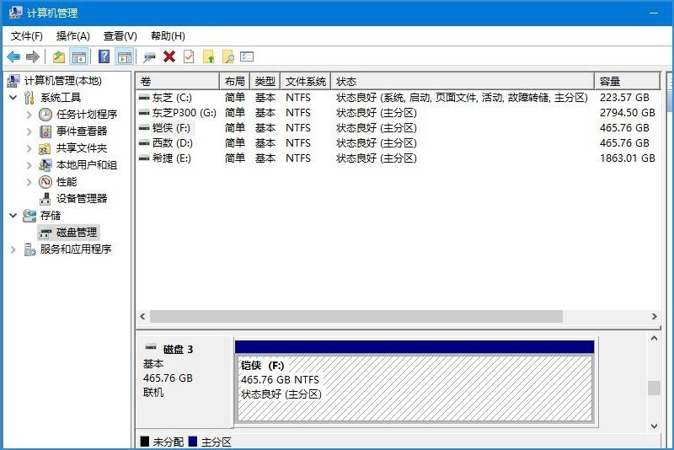Collapse the 存储 tree node

click(x=13, y=216)
